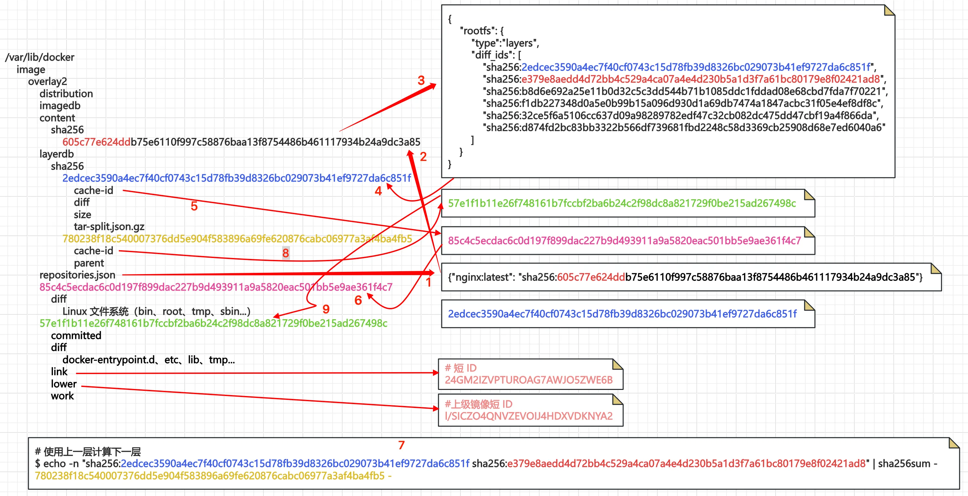Select the layerdb directory label

[57, 154]
